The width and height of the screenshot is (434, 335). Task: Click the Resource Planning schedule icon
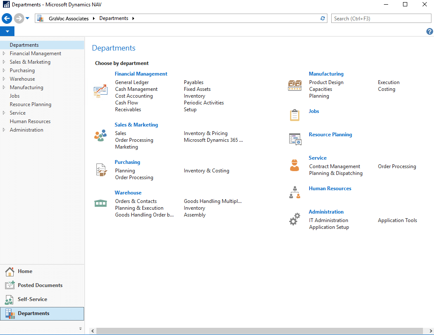coord(295,139)
